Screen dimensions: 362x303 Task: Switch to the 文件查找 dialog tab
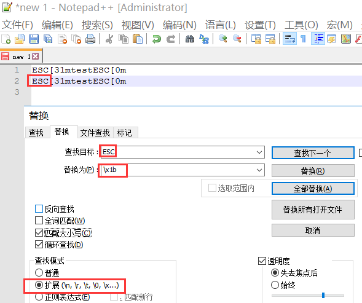point(95,133)
